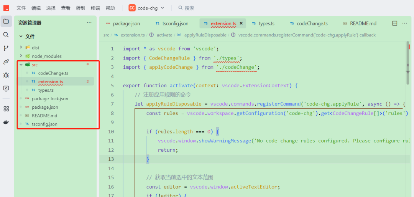Screen dimensions: 414x197
Task: Open the Extensions grid icon
Action: tap(6, 109)
